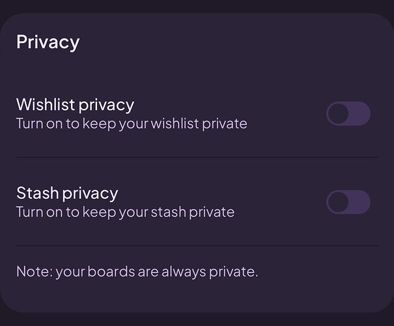Screen dimensions: 394x326
Task: Click the right track end of Stash toggle
Action: (x=361, y=202)
